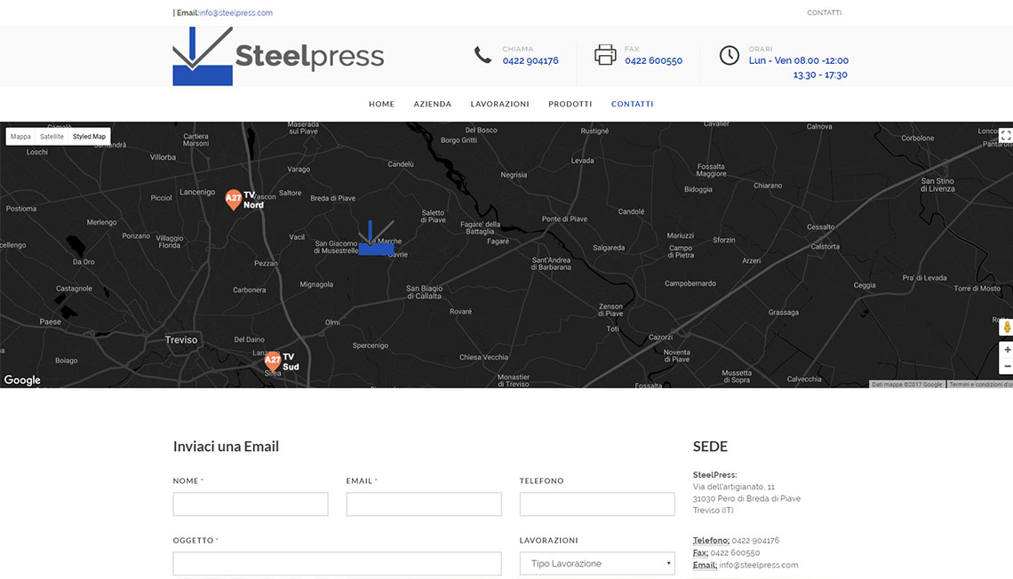Viewport: 1013px width, 579px height.
Task: Open the Home menu item
Action: coord(382,104)
